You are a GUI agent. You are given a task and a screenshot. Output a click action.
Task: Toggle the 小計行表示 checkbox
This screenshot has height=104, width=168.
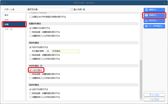pyautogui.click(x=30, y=70)
